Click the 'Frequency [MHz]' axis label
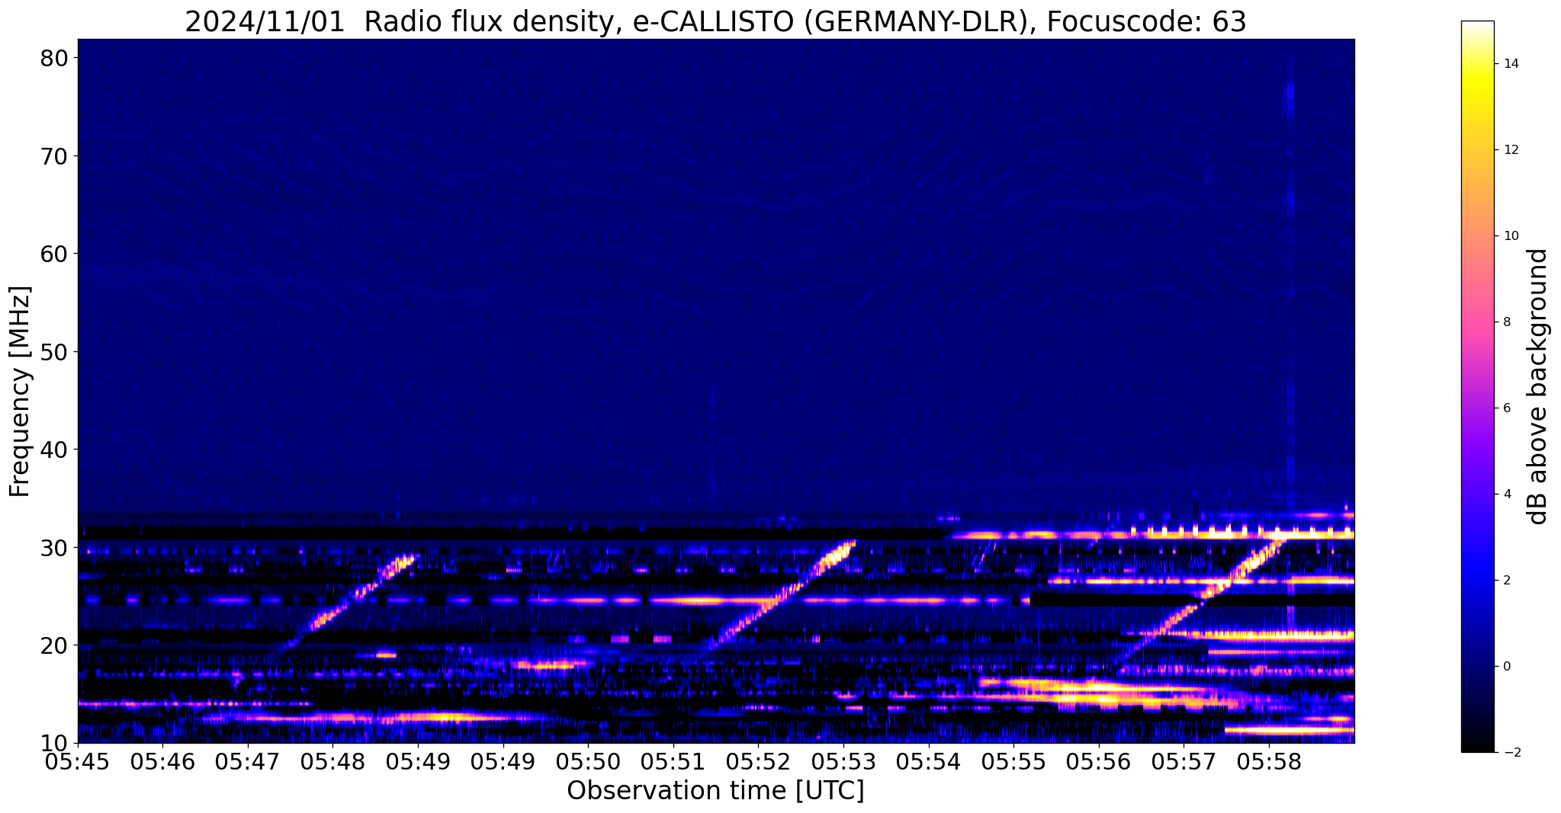1561x813 pixels. tap(20, 391)
